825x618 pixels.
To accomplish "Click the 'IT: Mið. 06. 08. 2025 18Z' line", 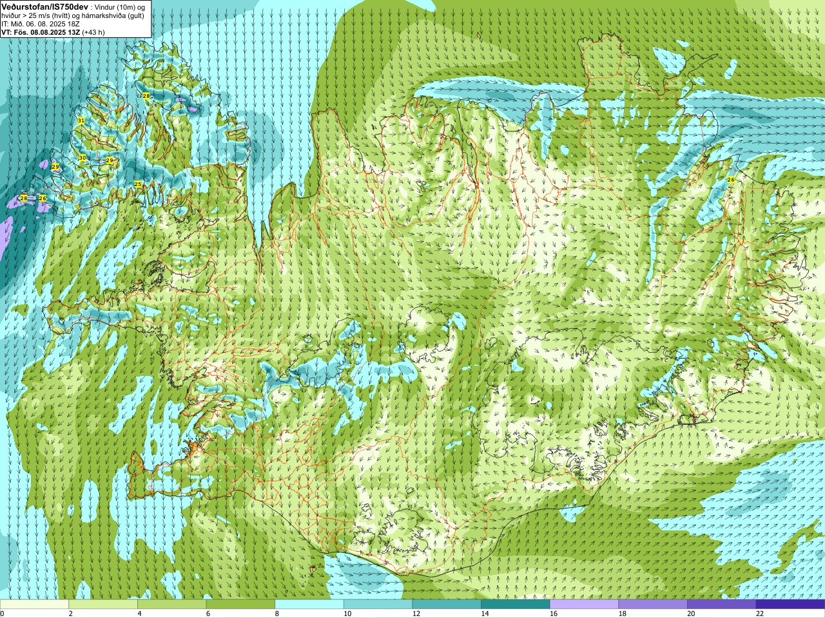I will 40,23.
